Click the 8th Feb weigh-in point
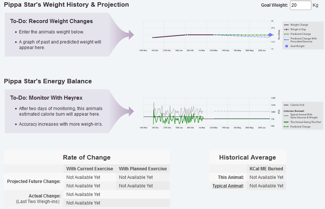The height and width of the screenshot is (209, 325). [x=187, y=35]
